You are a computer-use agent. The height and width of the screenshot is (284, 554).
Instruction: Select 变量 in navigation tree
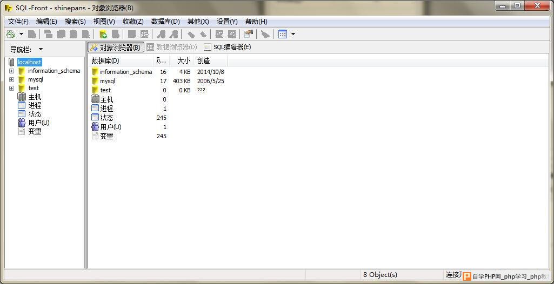[x=35, y=131]
